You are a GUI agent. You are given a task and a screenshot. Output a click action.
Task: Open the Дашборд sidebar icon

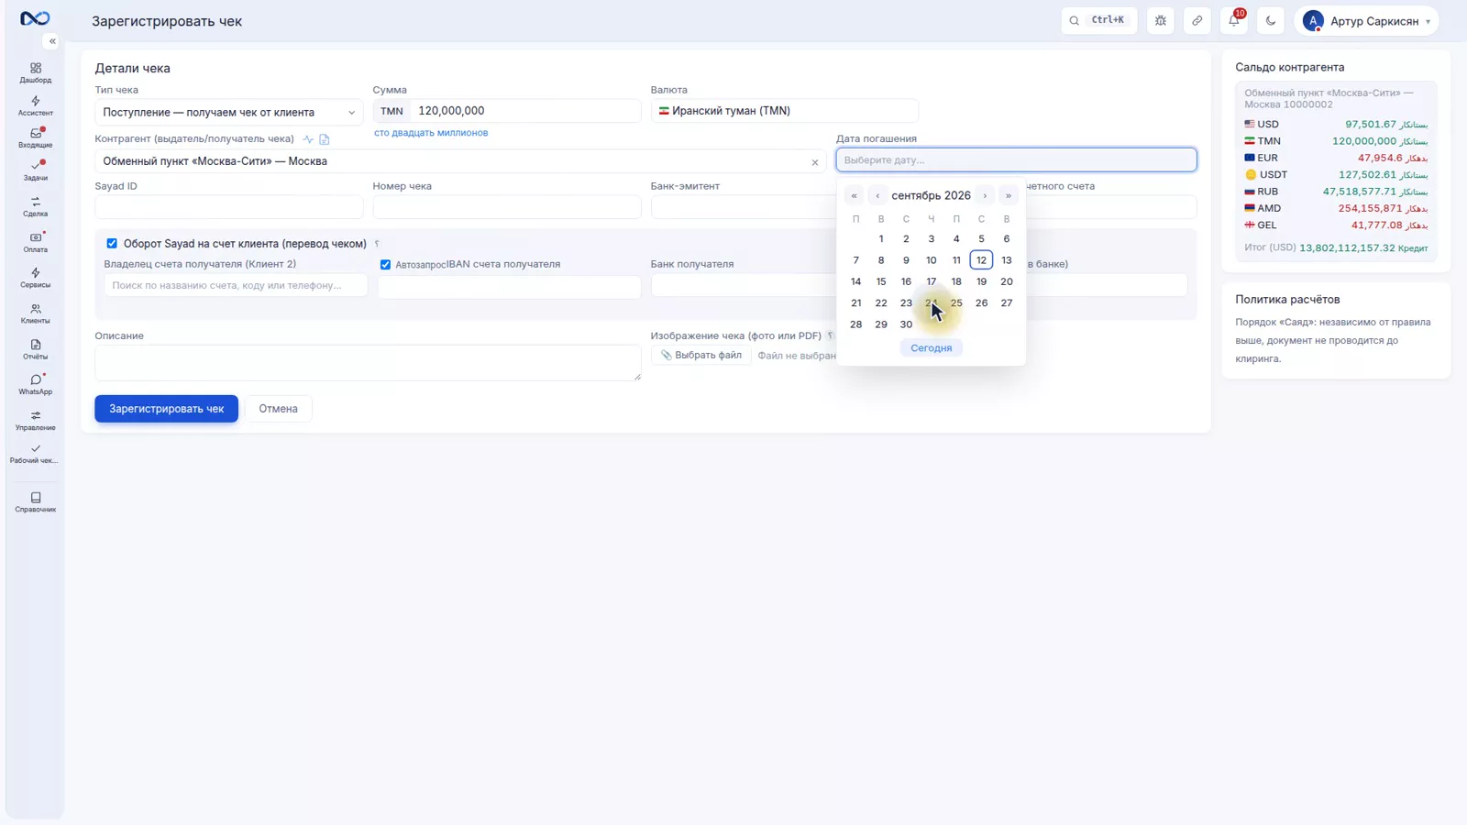click(x=36, y=73)
